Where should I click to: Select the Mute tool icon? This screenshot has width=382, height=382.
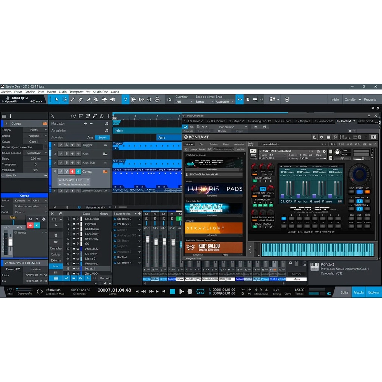[x=96, y=99]
